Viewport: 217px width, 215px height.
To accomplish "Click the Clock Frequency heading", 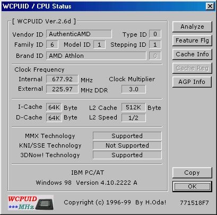I will tap(39, 70).
